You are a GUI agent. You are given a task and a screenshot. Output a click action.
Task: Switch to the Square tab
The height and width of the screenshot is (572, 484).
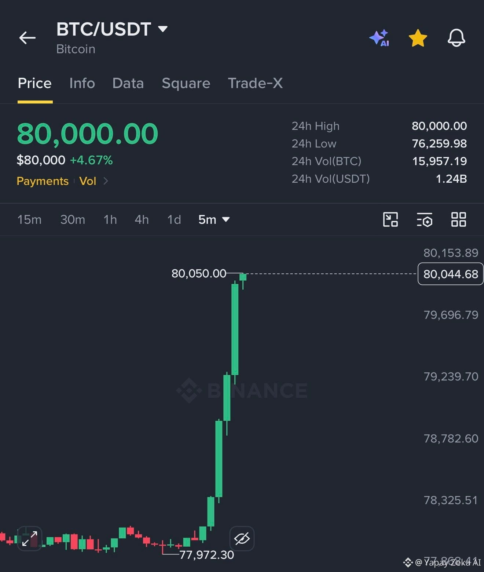click(186, 83)
